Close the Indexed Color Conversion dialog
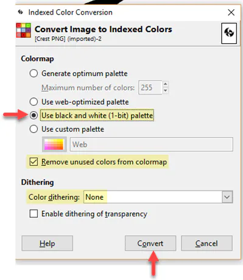 [231, 12]
